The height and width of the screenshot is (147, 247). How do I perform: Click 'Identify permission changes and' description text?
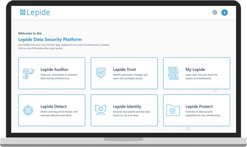pyautogui.click(x=130, y=75)
